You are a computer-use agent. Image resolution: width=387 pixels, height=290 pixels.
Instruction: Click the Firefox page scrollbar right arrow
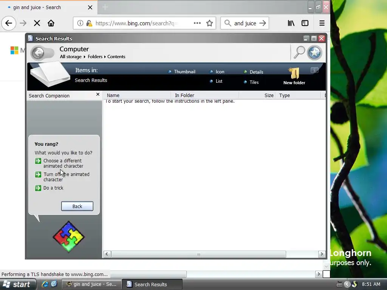pyautogui.click(x=318, y=274)
